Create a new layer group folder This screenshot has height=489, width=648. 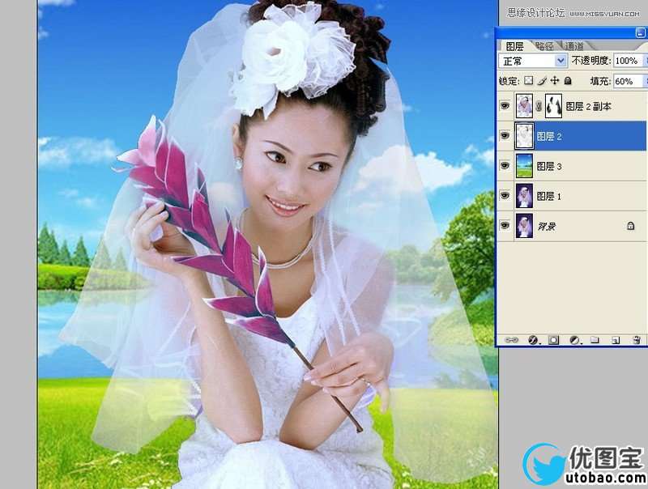(x=595, y=340)
